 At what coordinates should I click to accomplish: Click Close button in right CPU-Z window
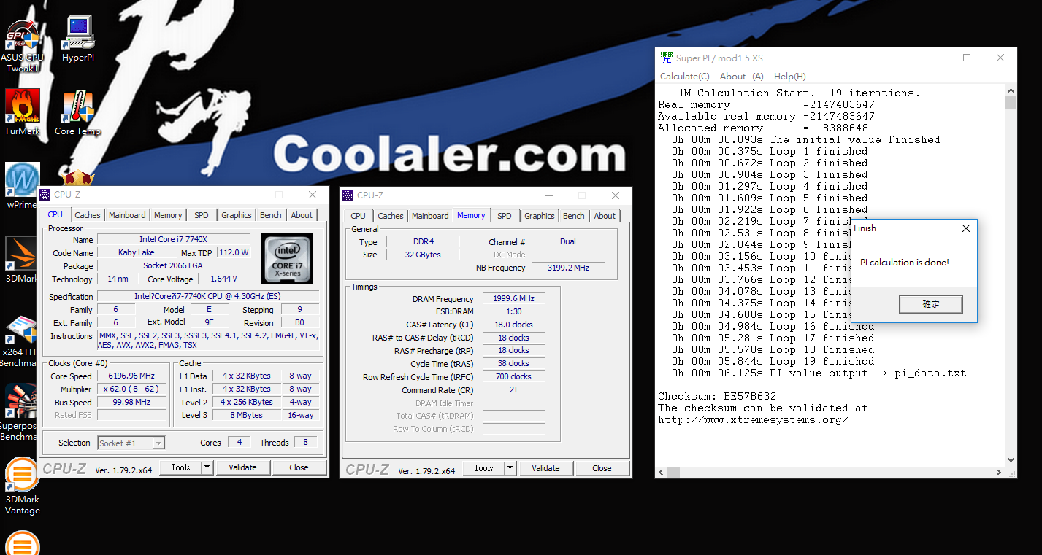tap(602, 468)
